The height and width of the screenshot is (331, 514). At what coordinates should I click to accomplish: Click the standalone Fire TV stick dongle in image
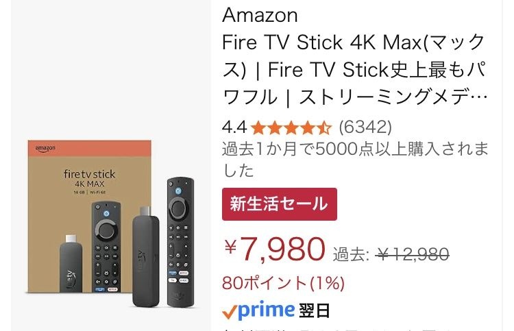(x=146, y=256)
